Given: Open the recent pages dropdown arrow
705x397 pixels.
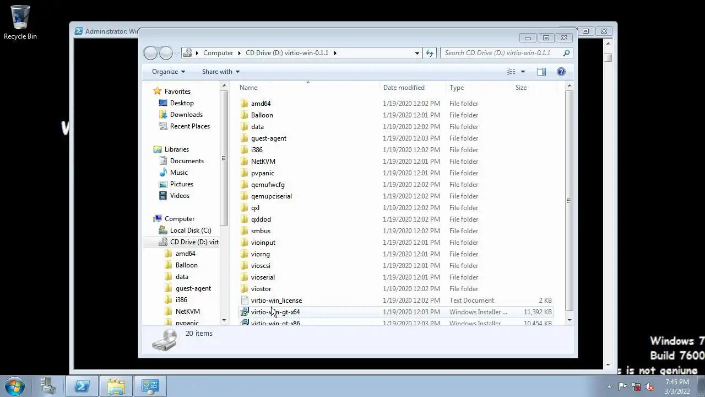Looking at the screenshot, I should pyautogui.click(x=177, y=53).
